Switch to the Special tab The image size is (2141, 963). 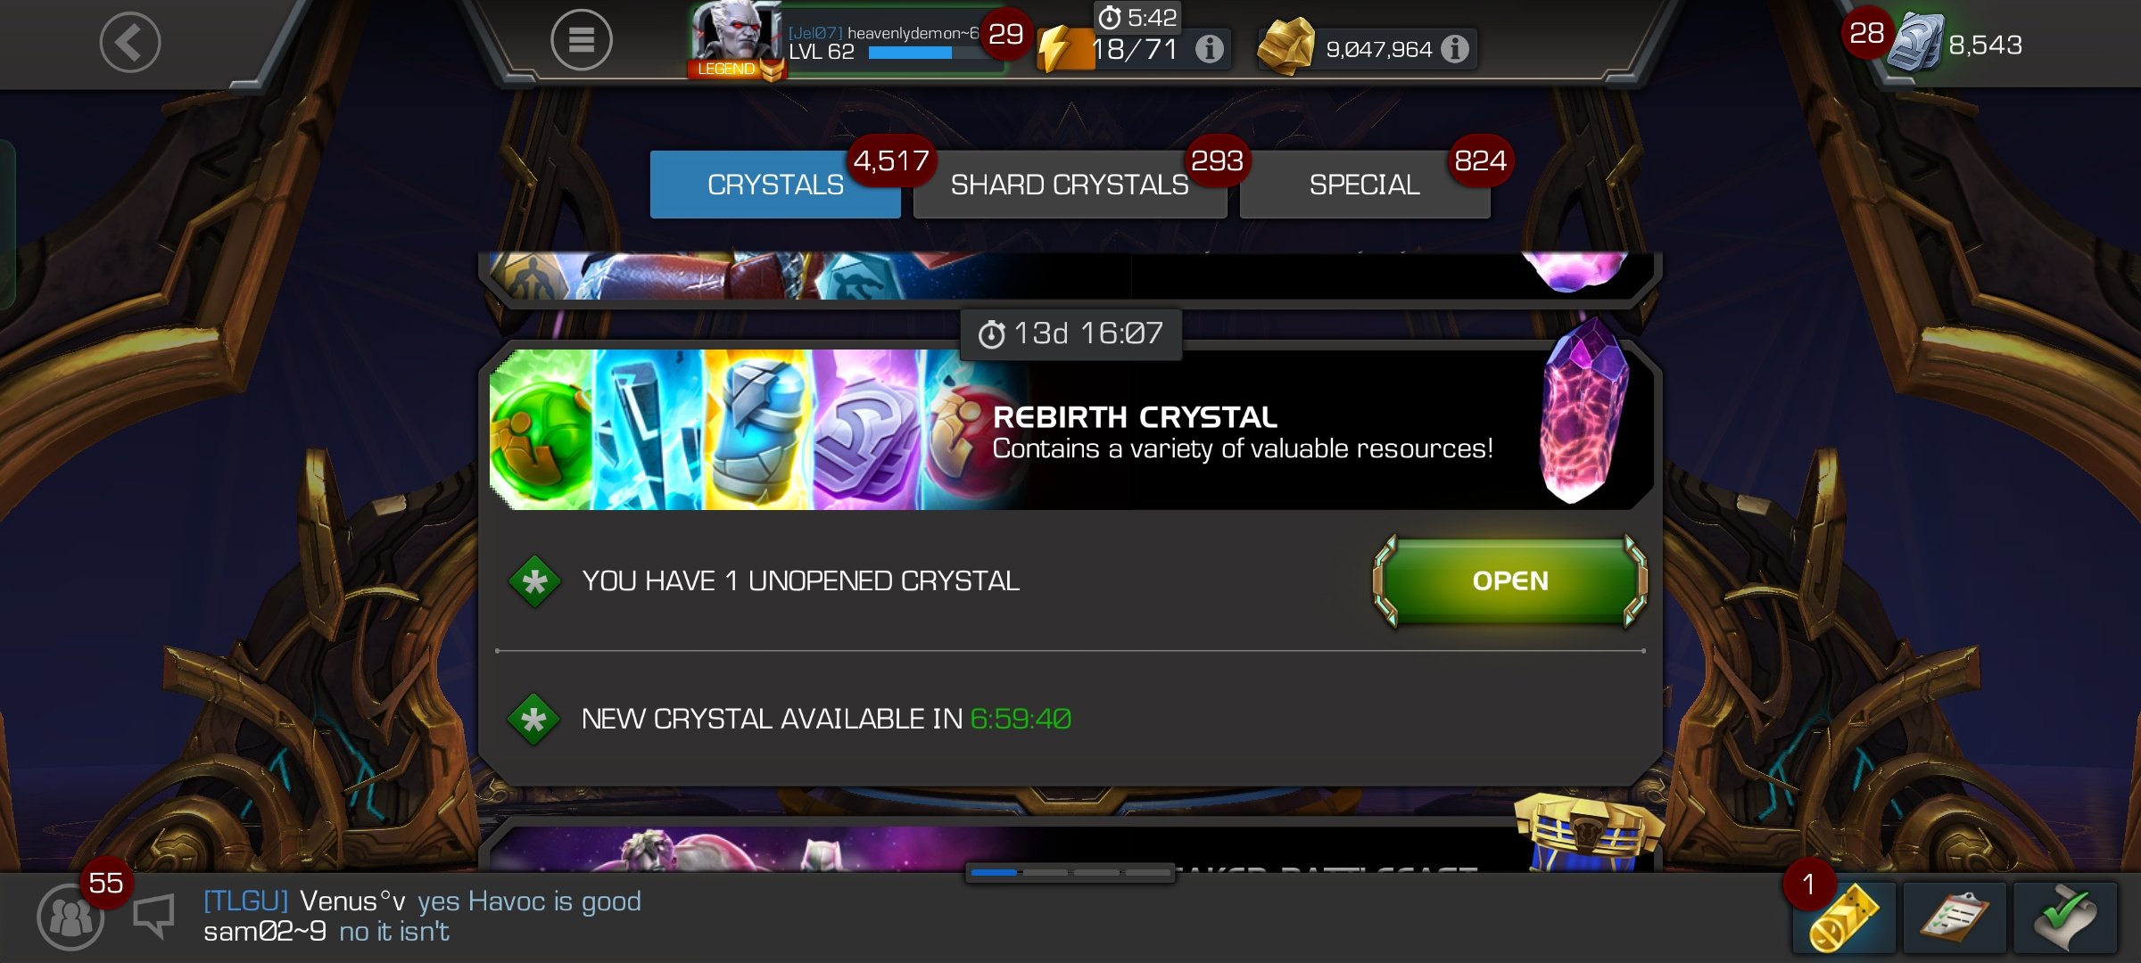point(1365,185)
